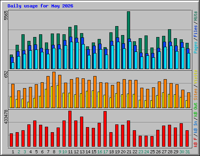Click the 'Hits' legend label
Screen dimensions: 200x156
[x=195, y=16]
